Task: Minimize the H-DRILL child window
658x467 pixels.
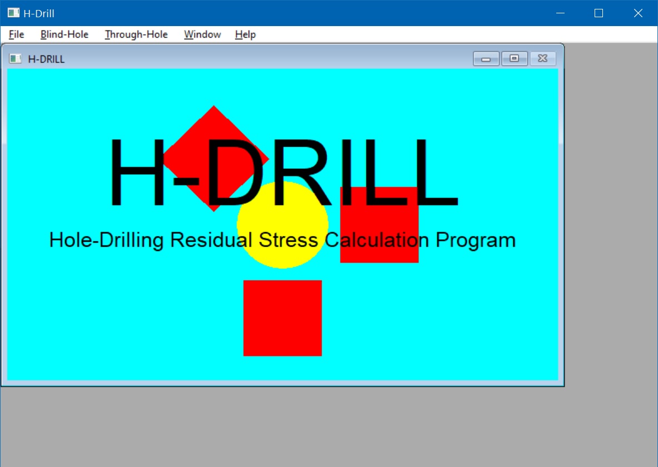Action: pos(486,59)
